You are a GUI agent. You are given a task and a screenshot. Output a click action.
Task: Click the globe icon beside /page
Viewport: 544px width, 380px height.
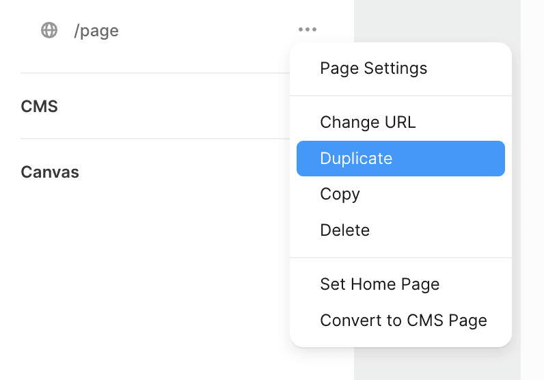tap(49, 30)
